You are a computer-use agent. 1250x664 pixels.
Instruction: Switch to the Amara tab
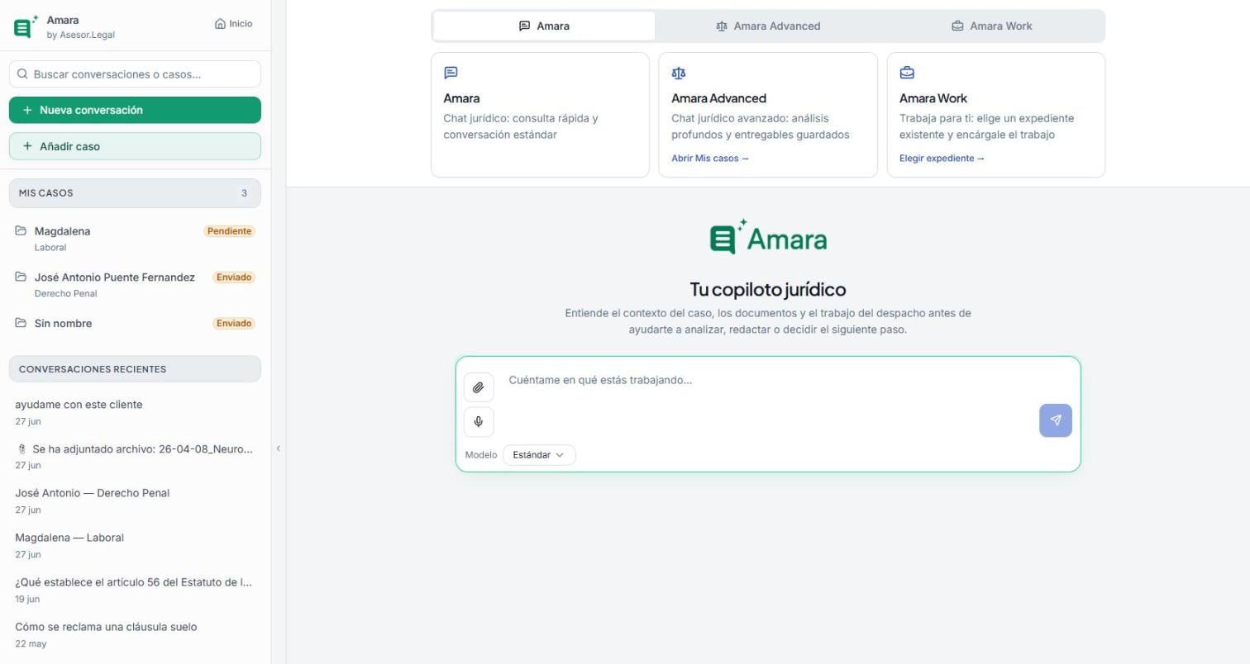[x=544, y=26]
